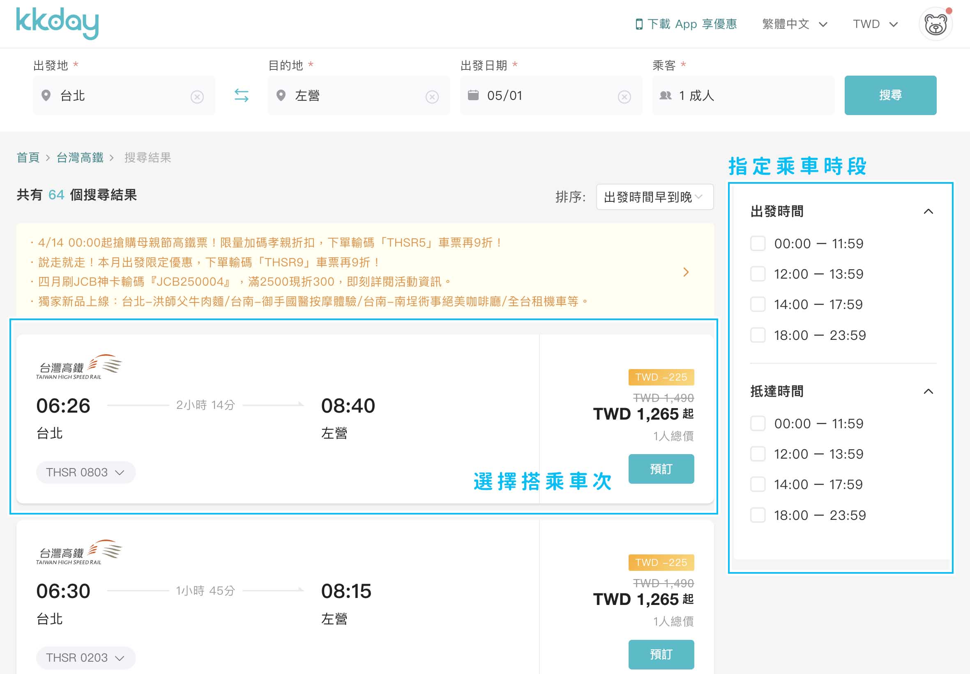Click the calendar icon in date field
Viewport: 970px width, 674px height.
[473, 95]
